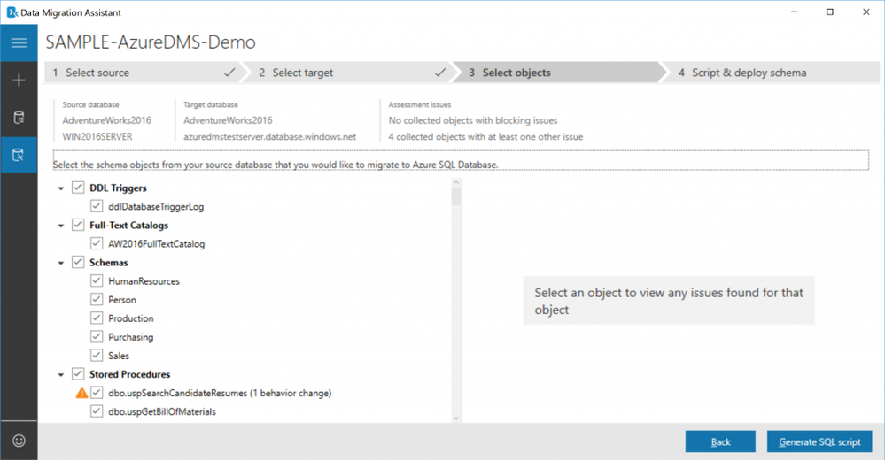Open the Migrations icon in the sidebar
Image resolution: width=885 pixels, height=460 pixels.
pyautogui.click(x=19, y=155)
